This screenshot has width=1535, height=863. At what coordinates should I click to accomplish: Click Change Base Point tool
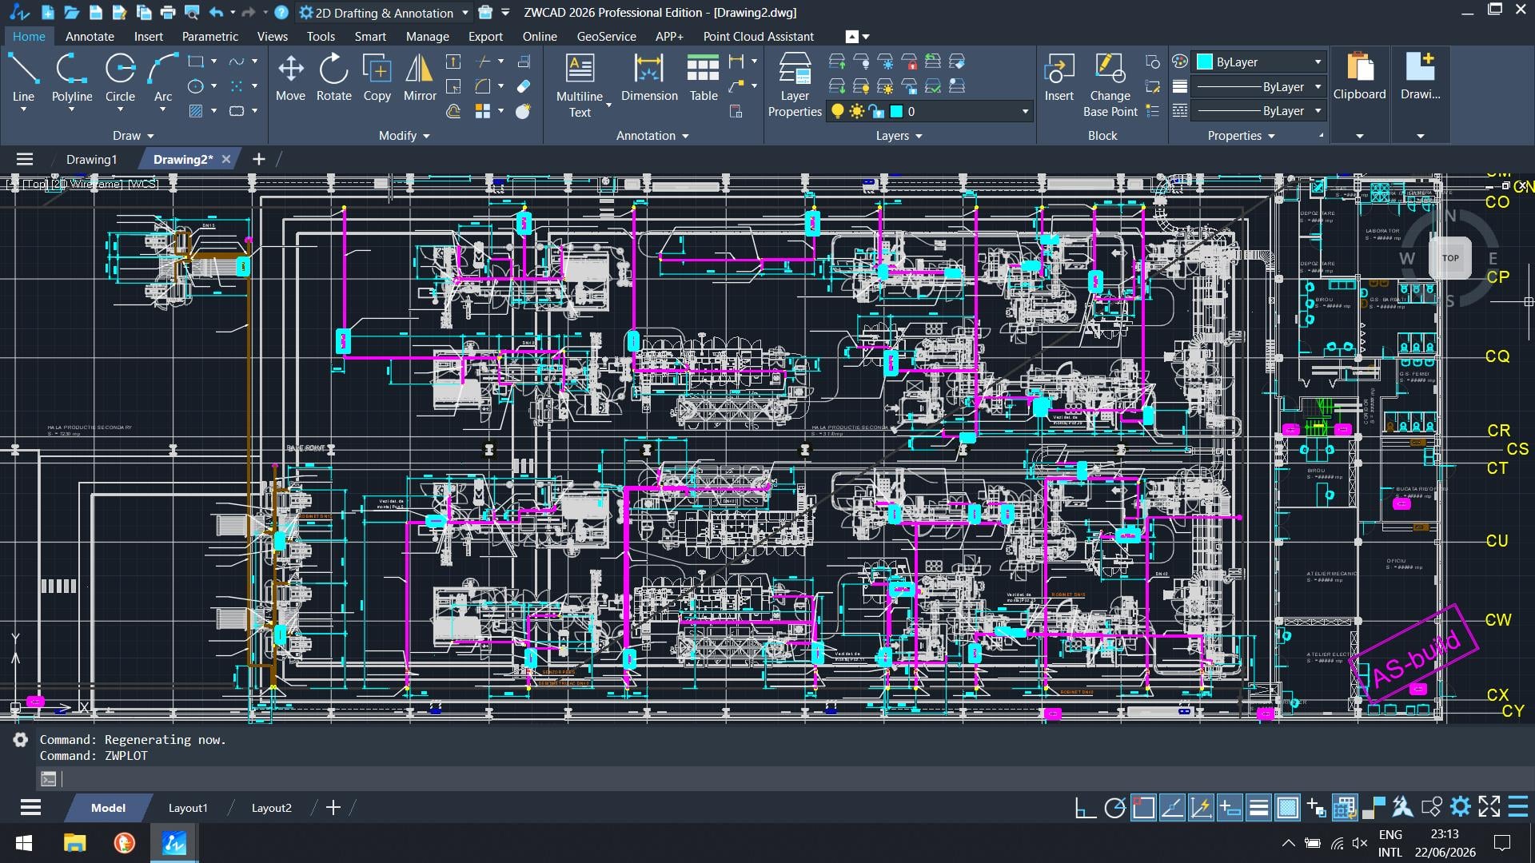coord(1110,85)
